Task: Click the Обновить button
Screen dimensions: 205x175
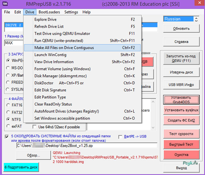Action: point(181,29)
